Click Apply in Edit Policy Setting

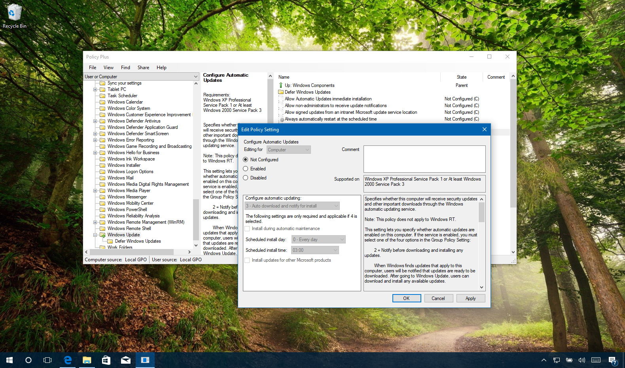[471, 298]
